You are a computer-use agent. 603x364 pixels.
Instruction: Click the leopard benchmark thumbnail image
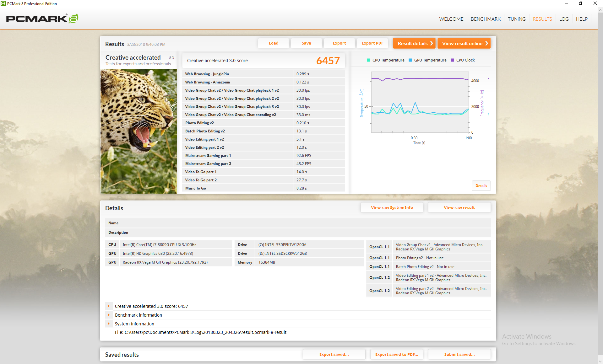click(x=139, y=131)
